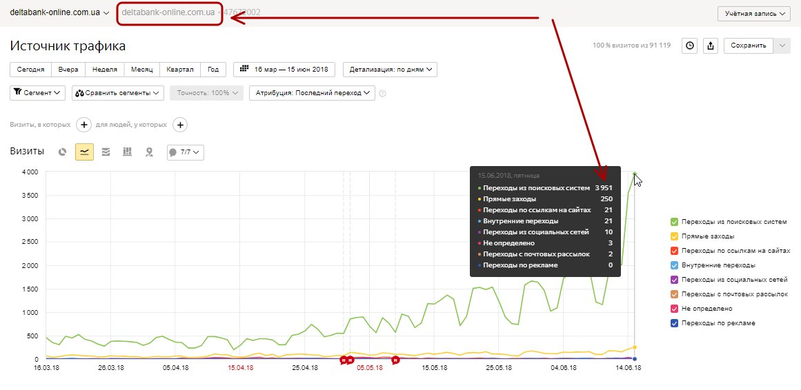This screenshot has height=390, width=801.
Task: Open the map chart view icon
Action: point(148,152)
